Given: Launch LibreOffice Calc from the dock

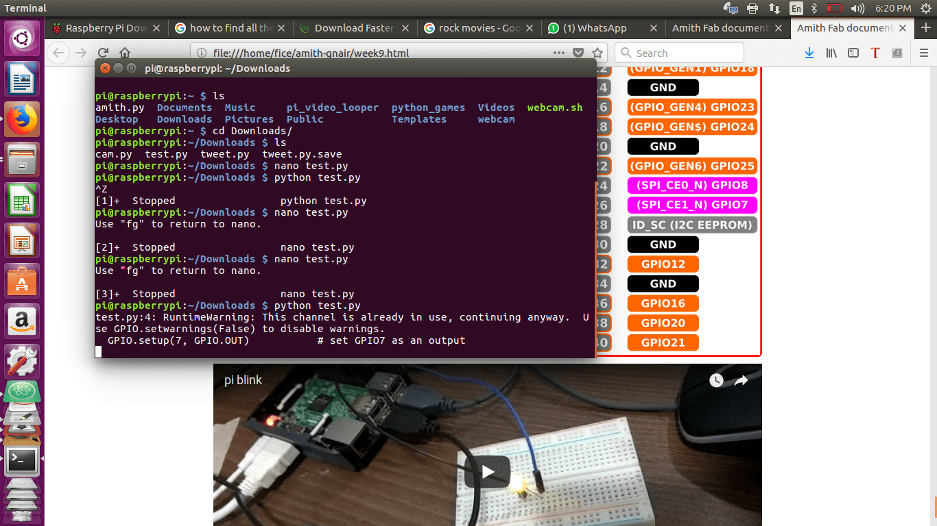Looking at the screenshot, I should pyautogui.click(x=22, y=200).
